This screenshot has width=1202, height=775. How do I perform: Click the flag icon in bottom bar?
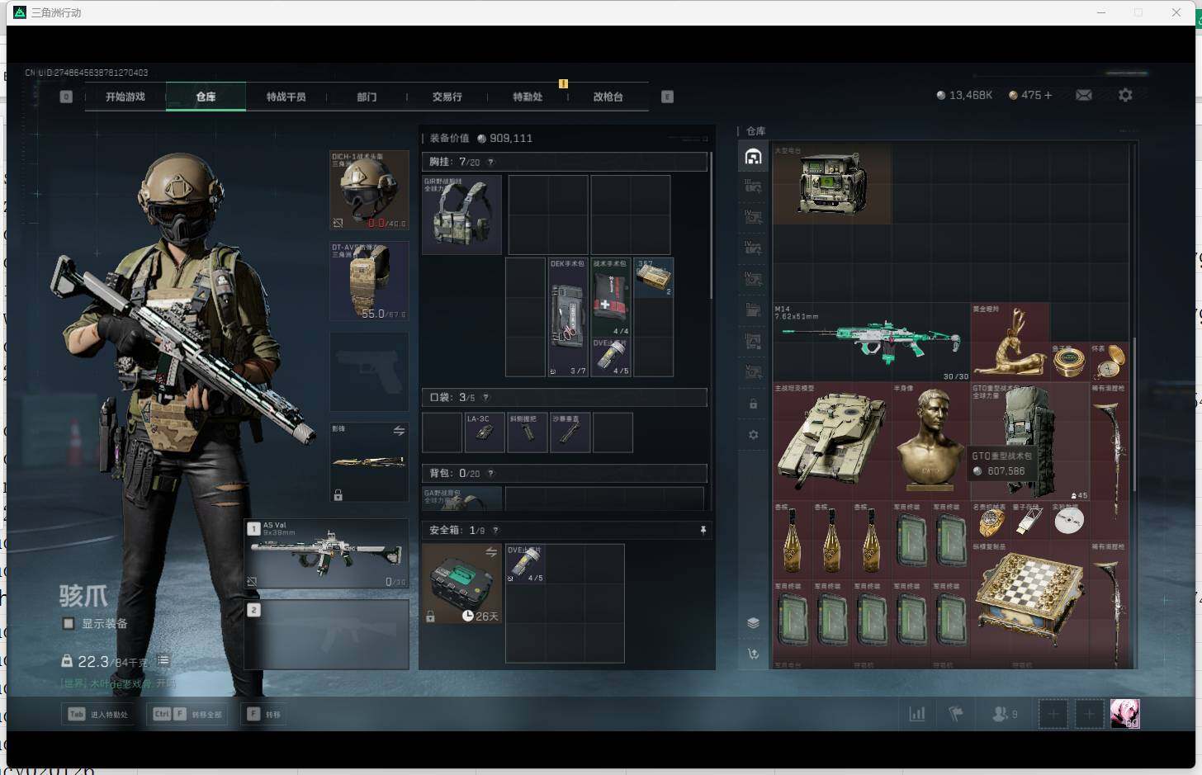(x=956, y=714)
